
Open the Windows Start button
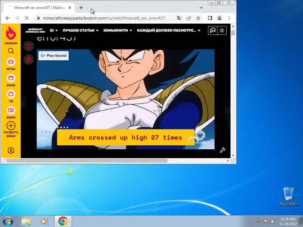(x=8, y=221)
